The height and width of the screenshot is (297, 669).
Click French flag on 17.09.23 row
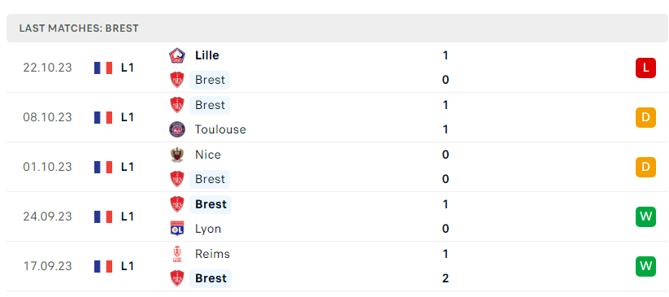[103, 266]
